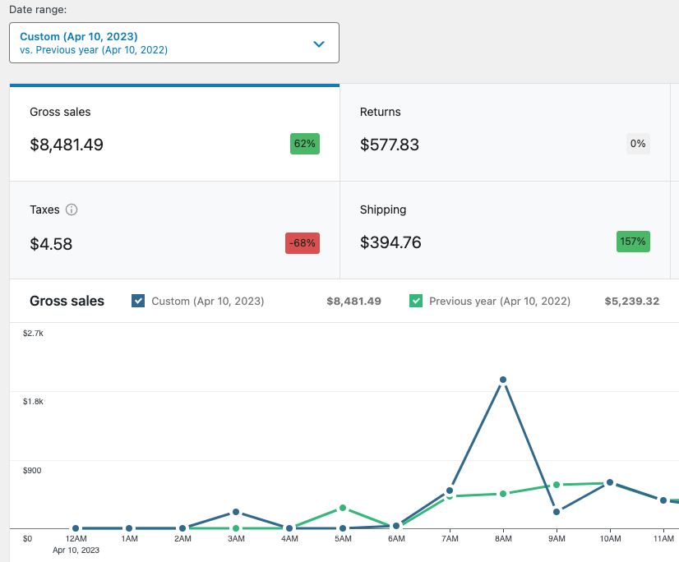Click the -68% taxes change badge
The height and width of the screenshot is (562, 679).
click(303, 243)
